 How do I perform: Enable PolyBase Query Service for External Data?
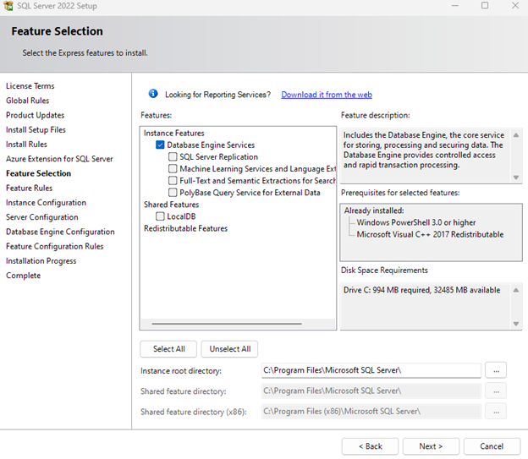click(x=173, y=193)
